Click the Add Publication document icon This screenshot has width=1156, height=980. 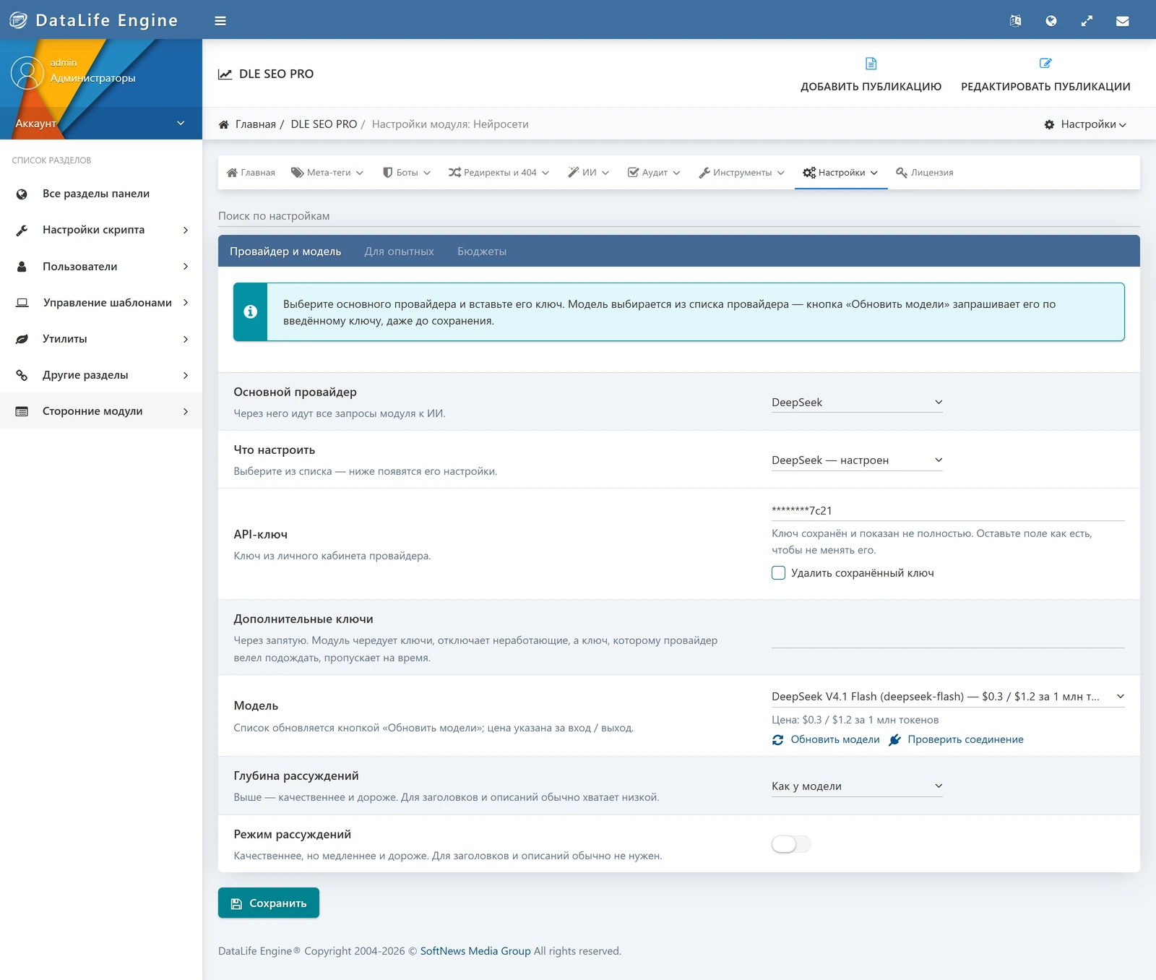[x=871, y=64]
